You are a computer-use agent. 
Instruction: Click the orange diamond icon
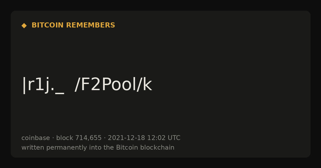point(24,26)
